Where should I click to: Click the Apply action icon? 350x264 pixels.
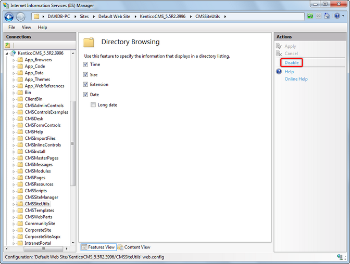click(279, 46)
